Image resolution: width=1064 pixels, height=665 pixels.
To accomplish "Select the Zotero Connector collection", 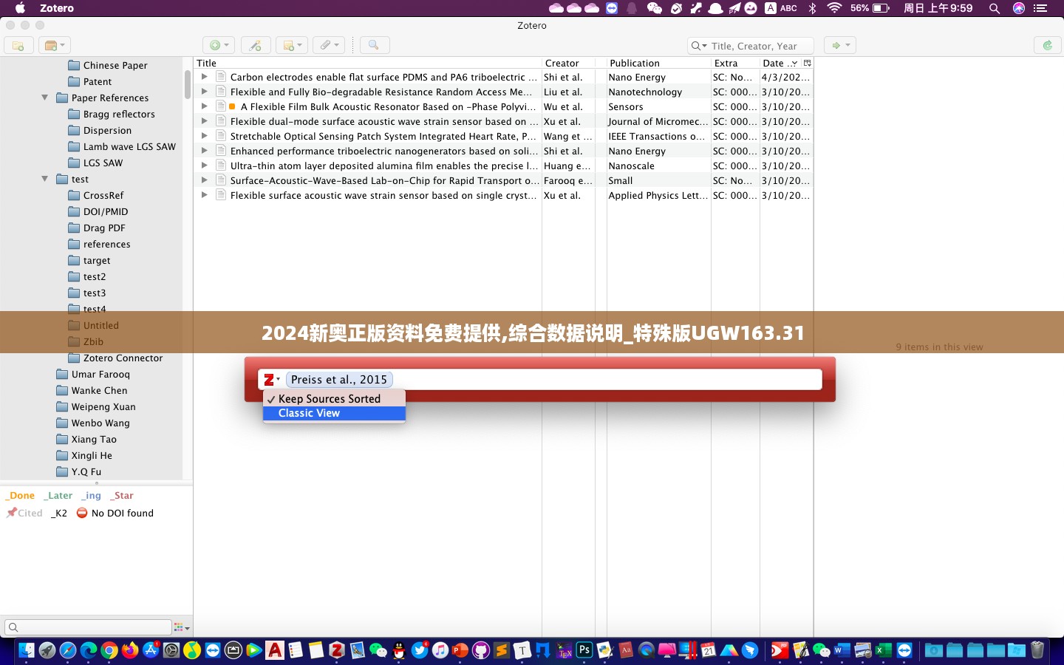I will (x=123, y=358).
